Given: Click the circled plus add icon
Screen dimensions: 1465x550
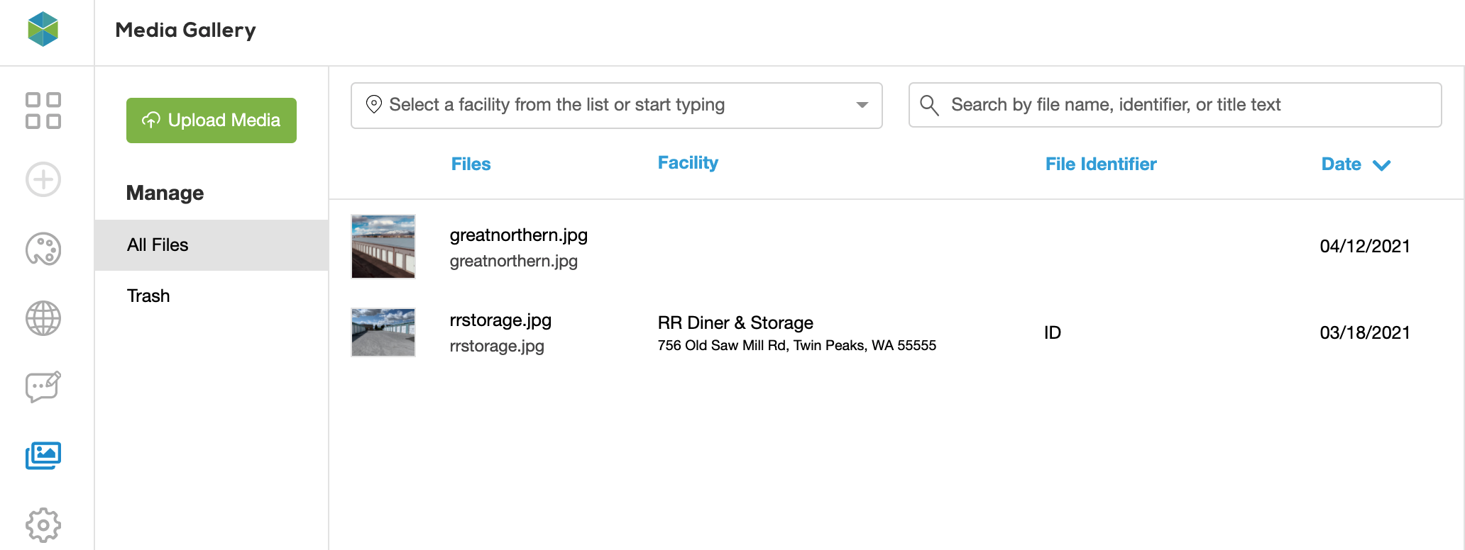Looking at the screenshot, I should coord(43,179).
